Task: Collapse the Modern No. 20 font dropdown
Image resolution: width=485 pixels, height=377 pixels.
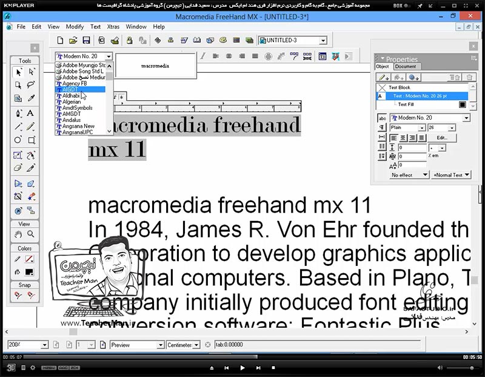Action: pyautogui.click(x=109, y=56)
